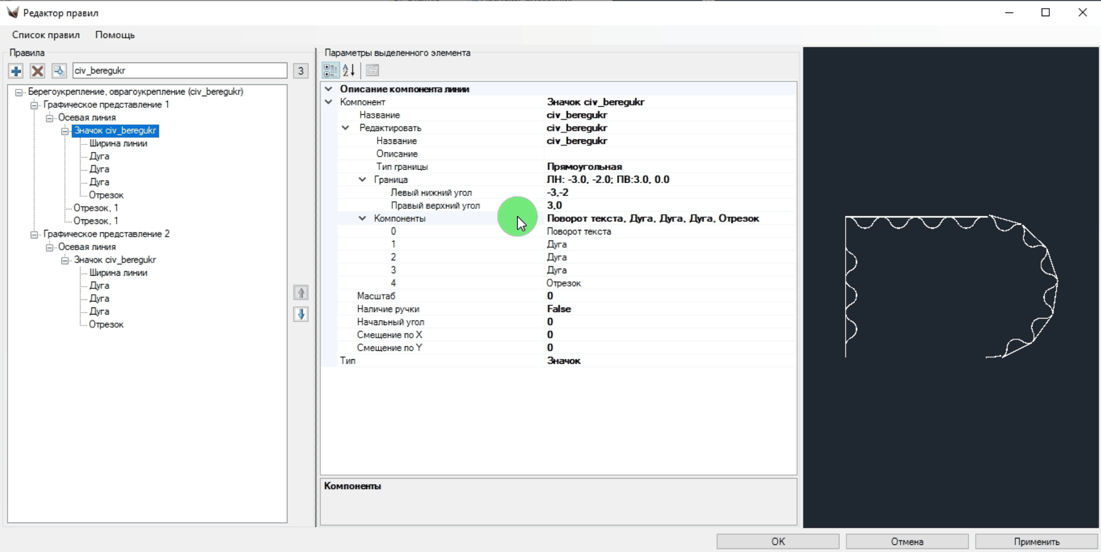Screen dimensions: 1101x552
Task: Sort properties alphabetically with A-Z icon
Action: [x=349, y=70]
